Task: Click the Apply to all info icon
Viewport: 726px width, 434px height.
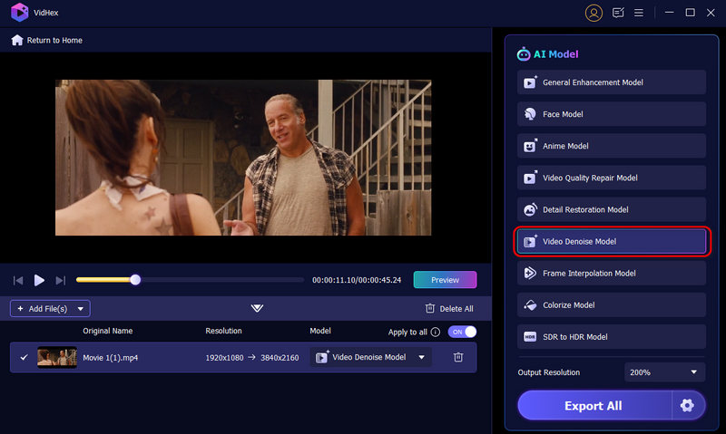Action: (436, 332)
